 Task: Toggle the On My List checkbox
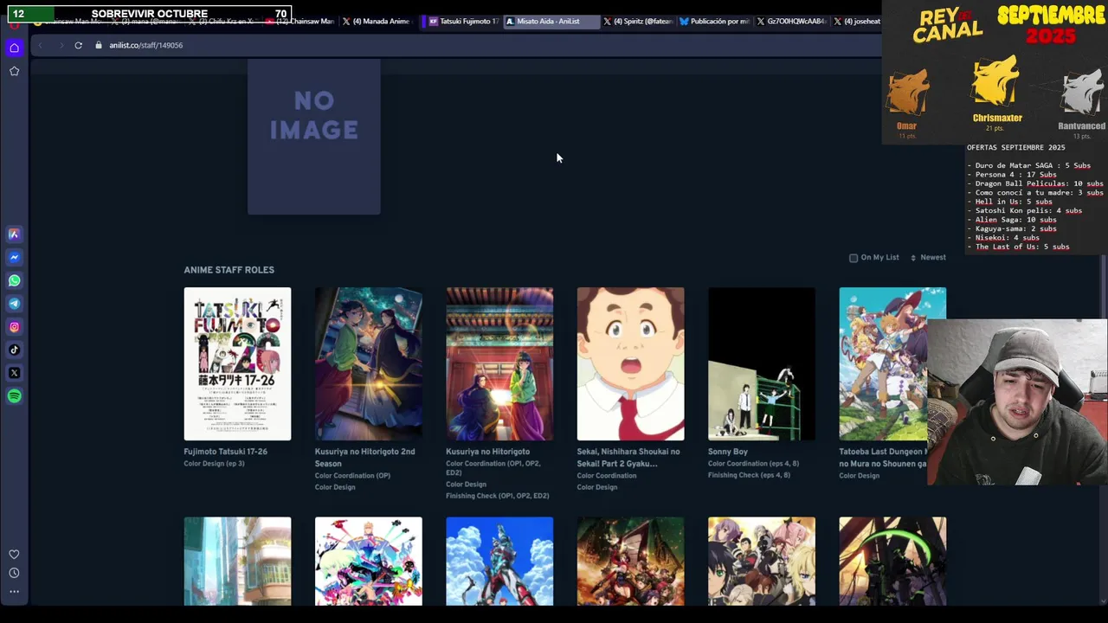pos(854,258)
